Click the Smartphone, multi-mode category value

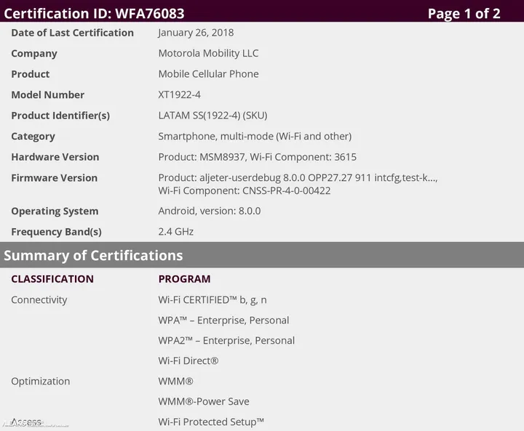point(255,136)
